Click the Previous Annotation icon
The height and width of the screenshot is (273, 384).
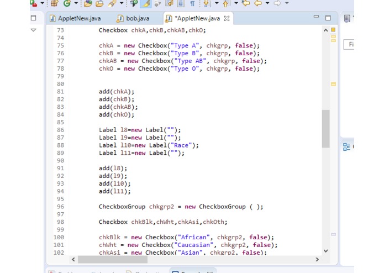click(x=226, y=3)
